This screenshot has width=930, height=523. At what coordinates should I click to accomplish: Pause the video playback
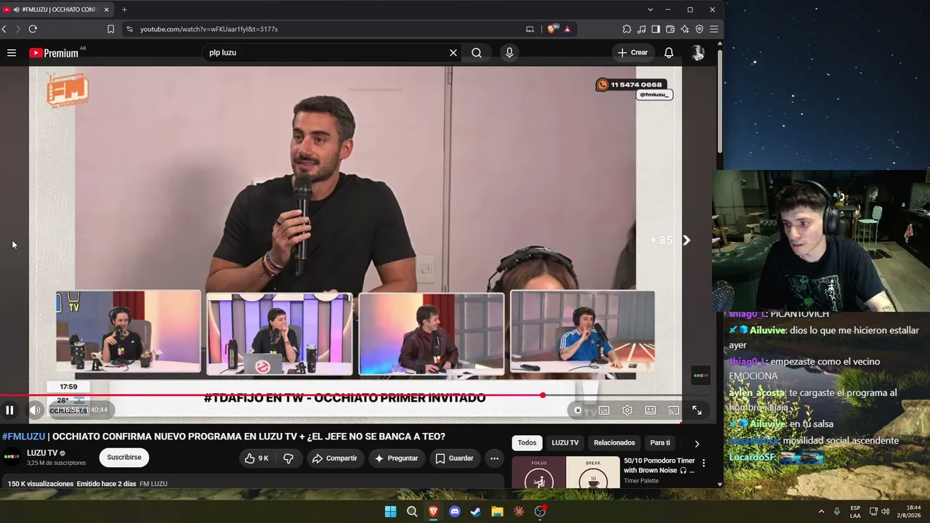10,410
